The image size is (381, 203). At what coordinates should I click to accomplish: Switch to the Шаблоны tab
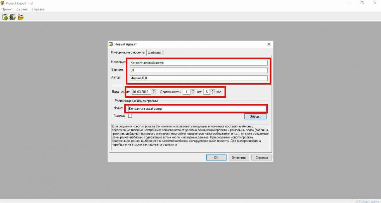(x=155, y=53)
